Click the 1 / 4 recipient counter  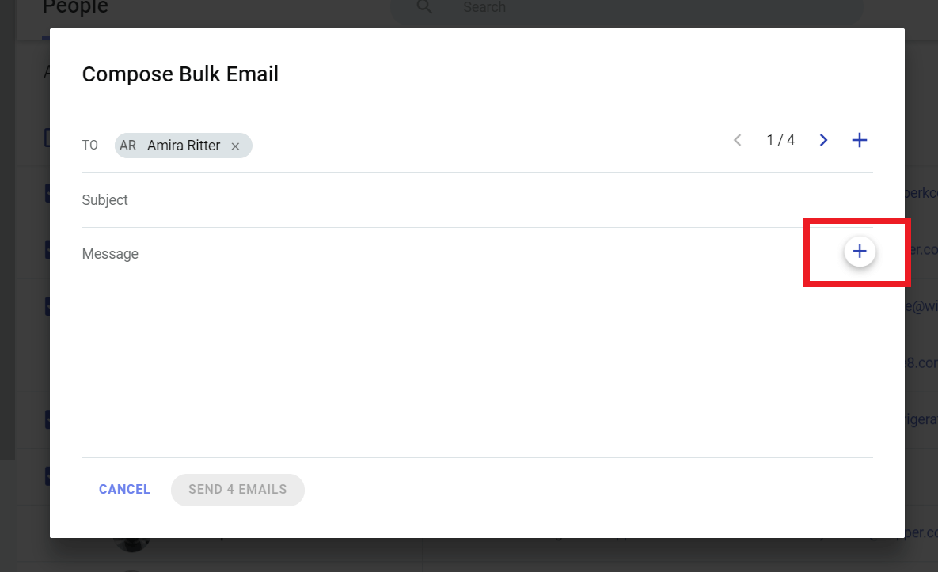(780, 140)
